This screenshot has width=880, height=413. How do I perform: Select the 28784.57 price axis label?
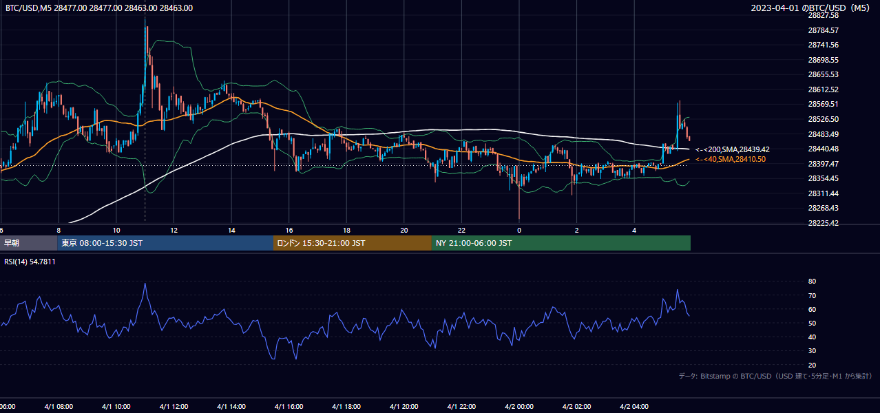823,30
